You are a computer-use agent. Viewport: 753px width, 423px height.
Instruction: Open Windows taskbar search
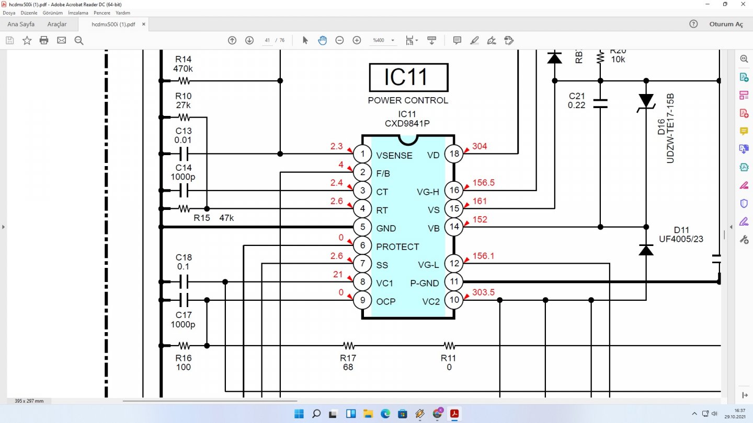coord(316,414)
